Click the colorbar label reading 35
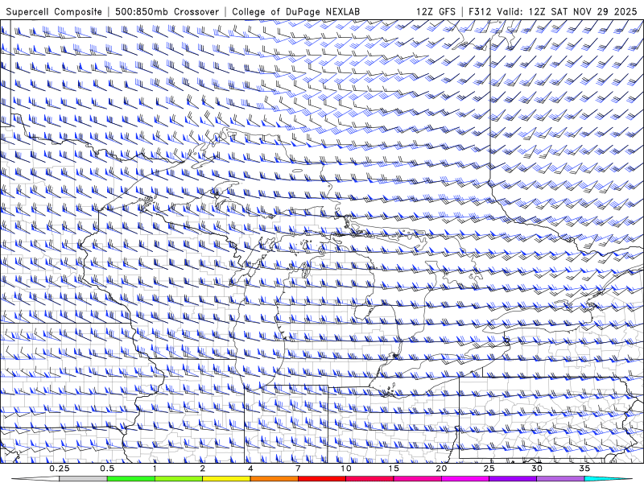 pyautogui.click(x=584, y=469)
